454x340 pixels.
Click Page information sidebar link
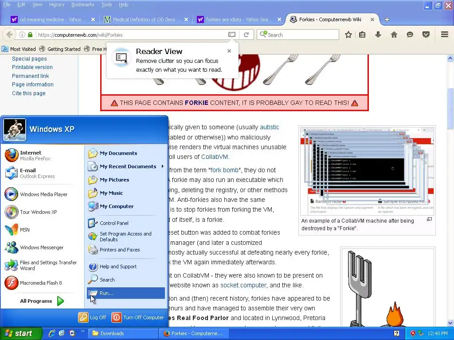[33, 85]
